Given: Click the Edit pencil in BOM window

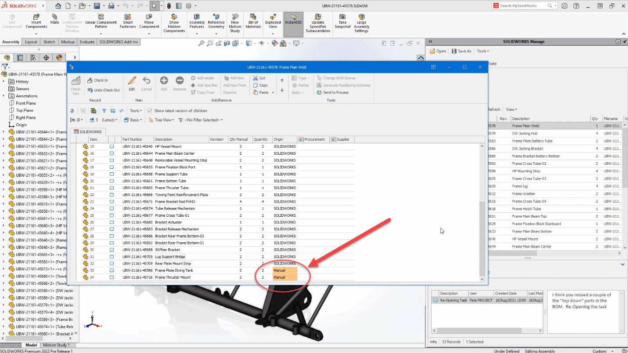Looking at the screenshot, I should (132, 83).
